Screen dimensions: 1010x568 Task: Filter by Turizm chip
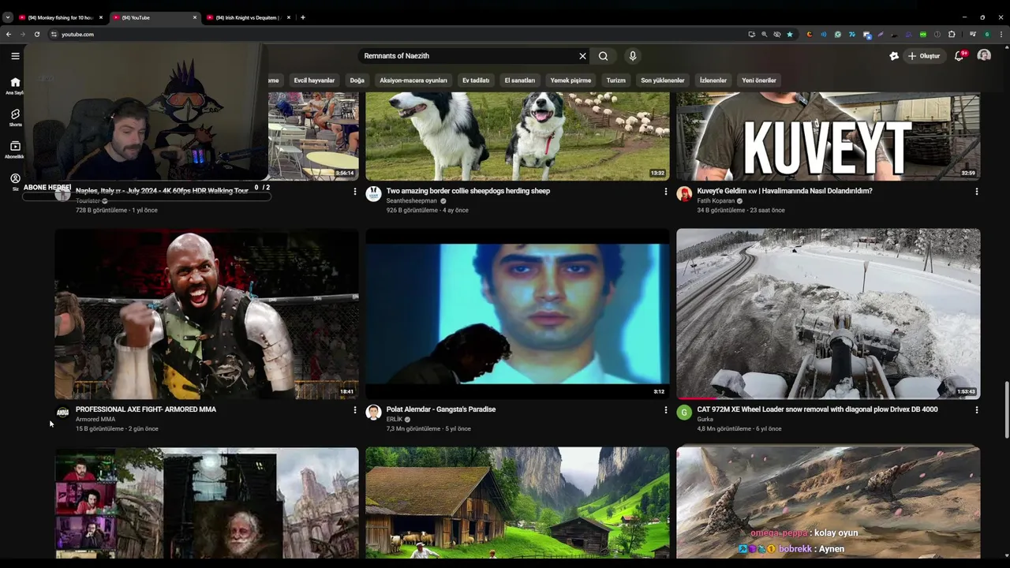pyautogui.click(x=616, y=80)
